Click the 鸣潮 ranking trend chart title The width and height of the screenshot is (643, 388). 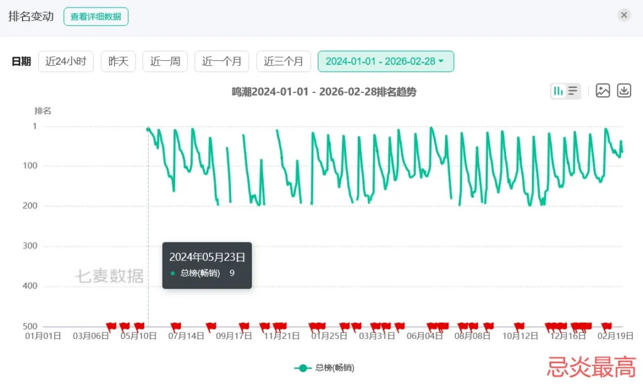(x=324, y=92)
